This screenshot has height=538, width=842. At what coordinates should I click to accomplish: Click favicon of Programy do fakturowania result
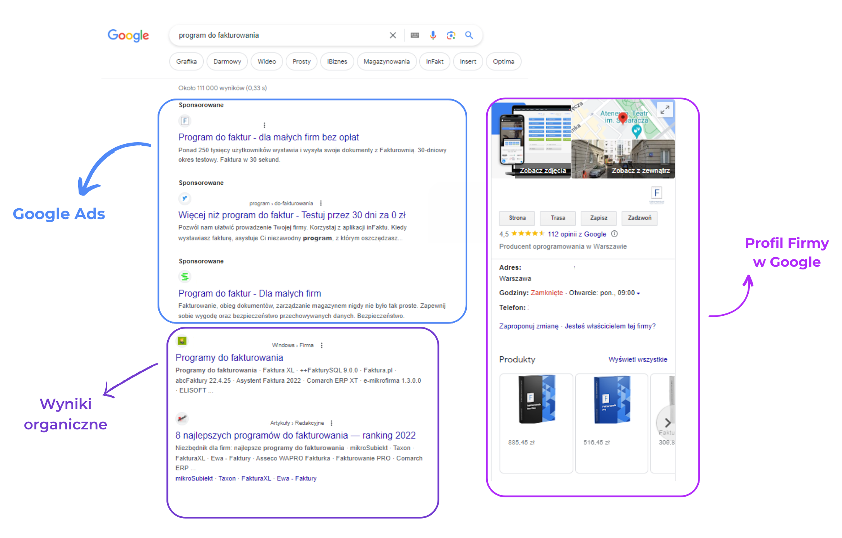[x=182, y=341]
